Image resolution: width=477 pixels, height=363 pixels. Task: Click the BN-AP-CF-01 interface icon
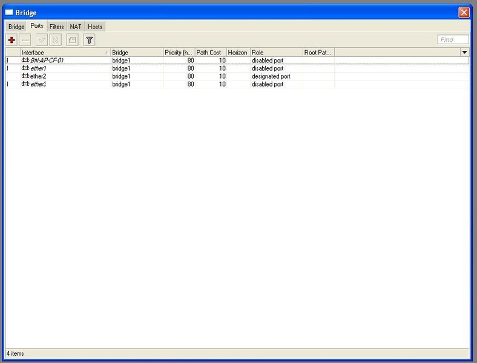tap(25, 60)
